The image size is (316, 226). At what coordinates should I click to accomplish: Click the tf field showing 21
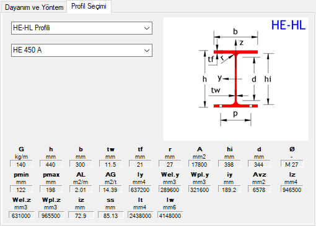click(140, 164)
